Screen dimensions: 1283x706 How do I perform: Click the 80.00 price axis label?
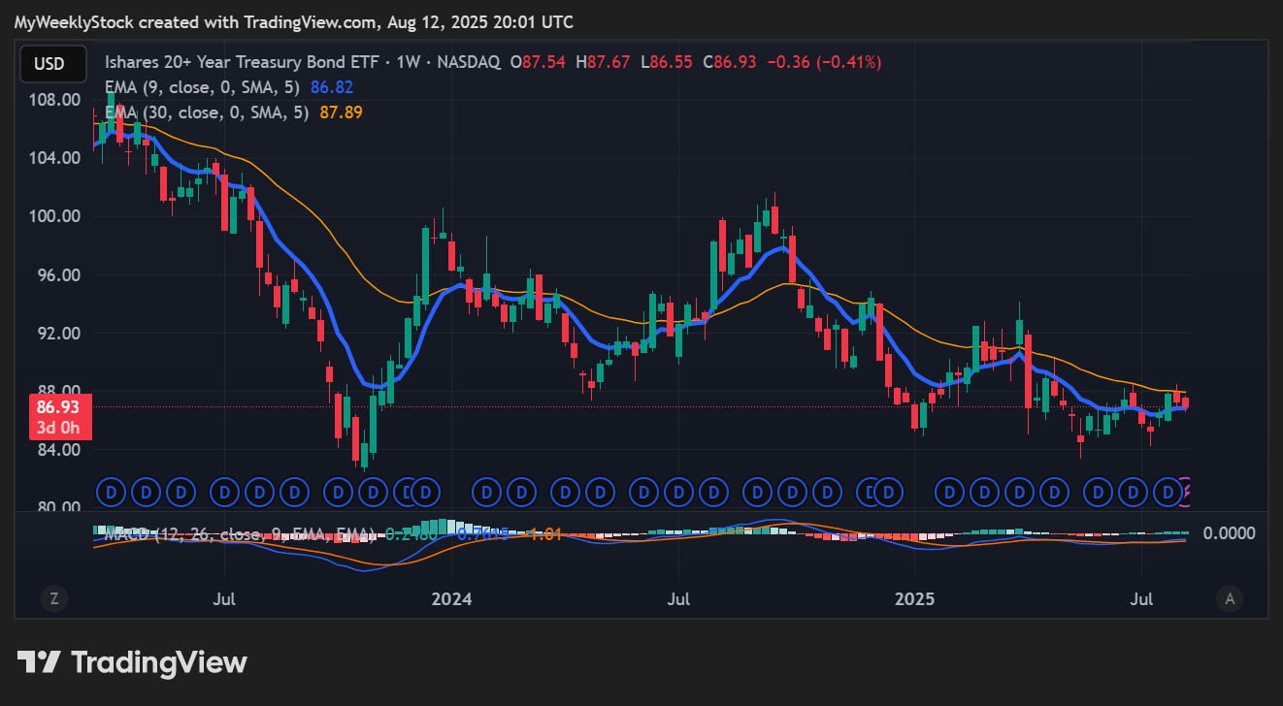pyautogui.click(x=59, y=506)
